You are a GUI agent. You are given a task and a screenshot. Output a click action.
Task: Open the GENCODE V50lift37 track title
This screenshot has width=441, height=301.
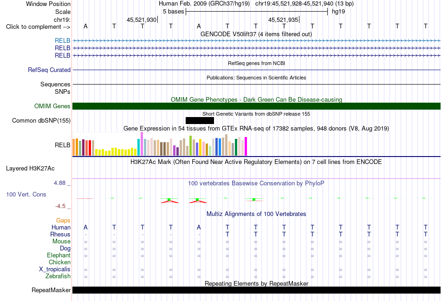[256, 34]
